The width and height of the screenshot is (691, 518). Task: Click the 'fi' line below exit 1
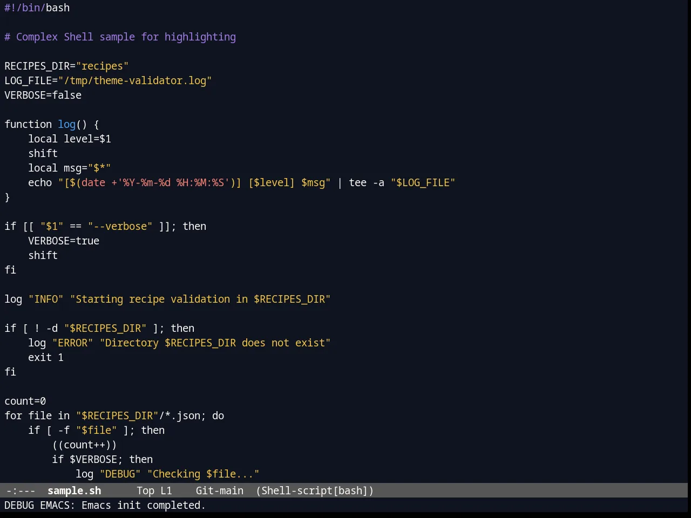[10, 372]
